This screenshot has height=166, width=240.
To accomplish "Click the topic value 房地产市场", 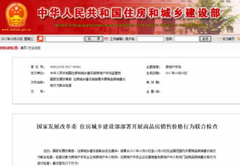I will point(173,67).
